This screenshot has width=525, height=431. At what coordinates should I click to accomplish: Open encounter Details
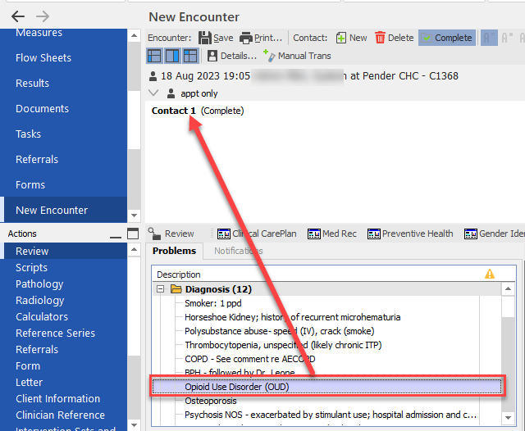click(231, 56)
